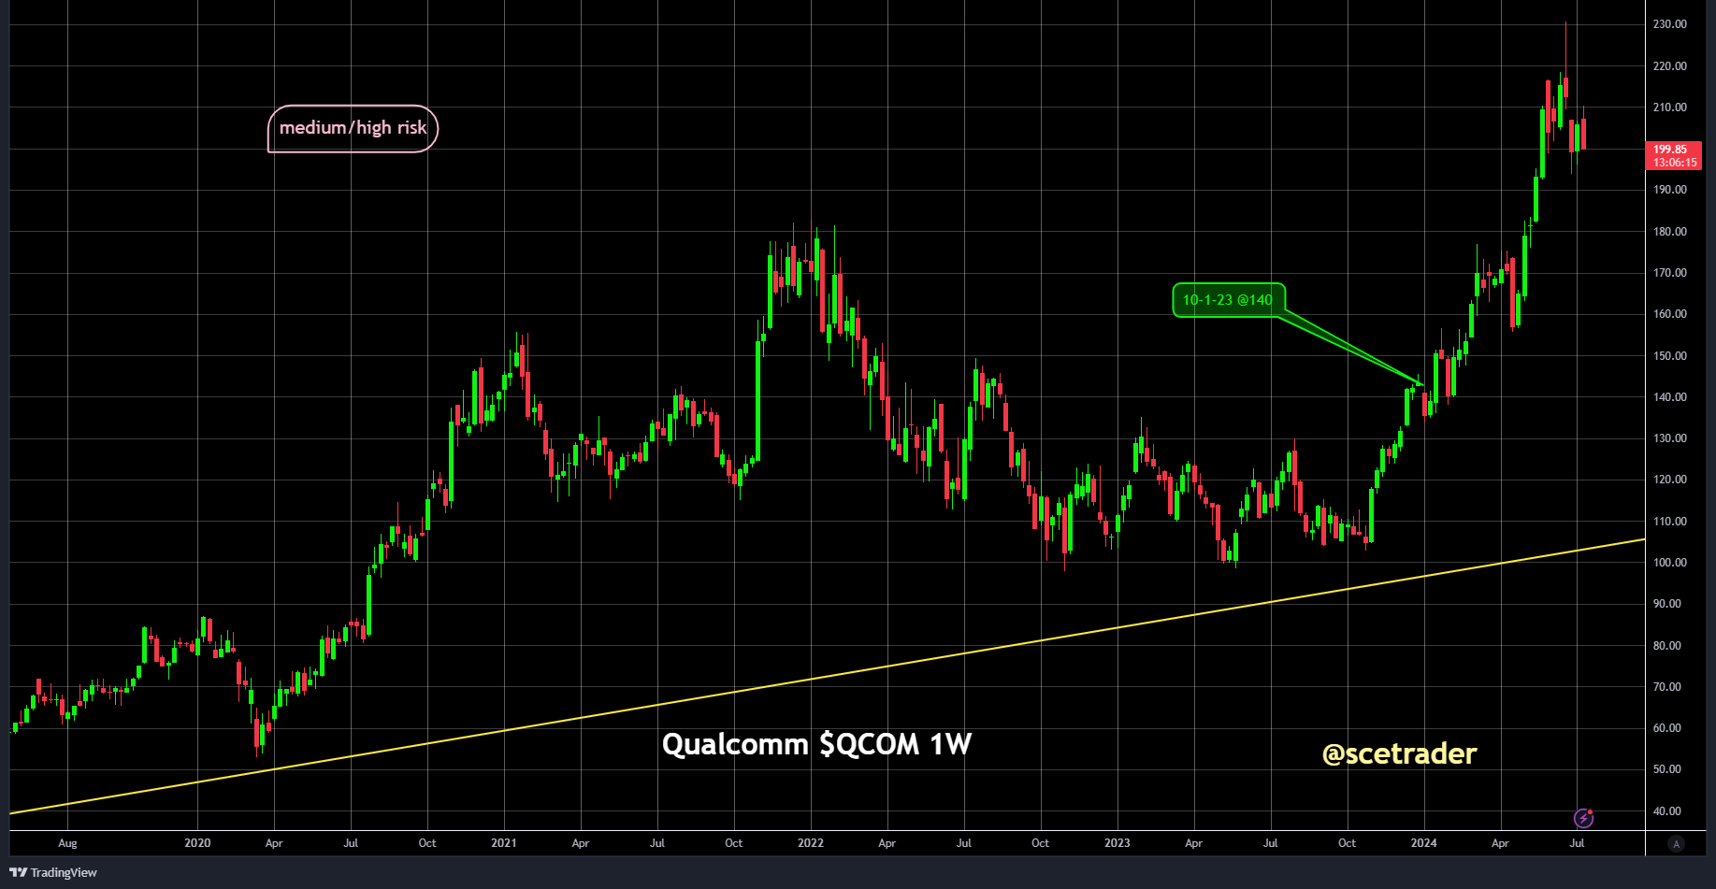This screenshot has width=1716, height=889.
Task: Select the "medium/high risk" text note
Action: (353, 128)
